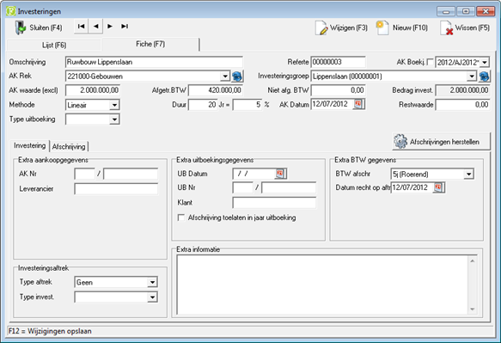Viewport: 501px width, 343px height.
Task: Minimize the Investeringen window
Action: 446,11
